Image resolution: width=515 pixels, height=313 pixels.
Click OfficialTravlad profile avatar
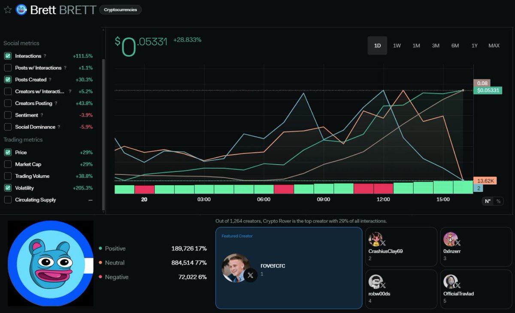(x=451, y=281)
